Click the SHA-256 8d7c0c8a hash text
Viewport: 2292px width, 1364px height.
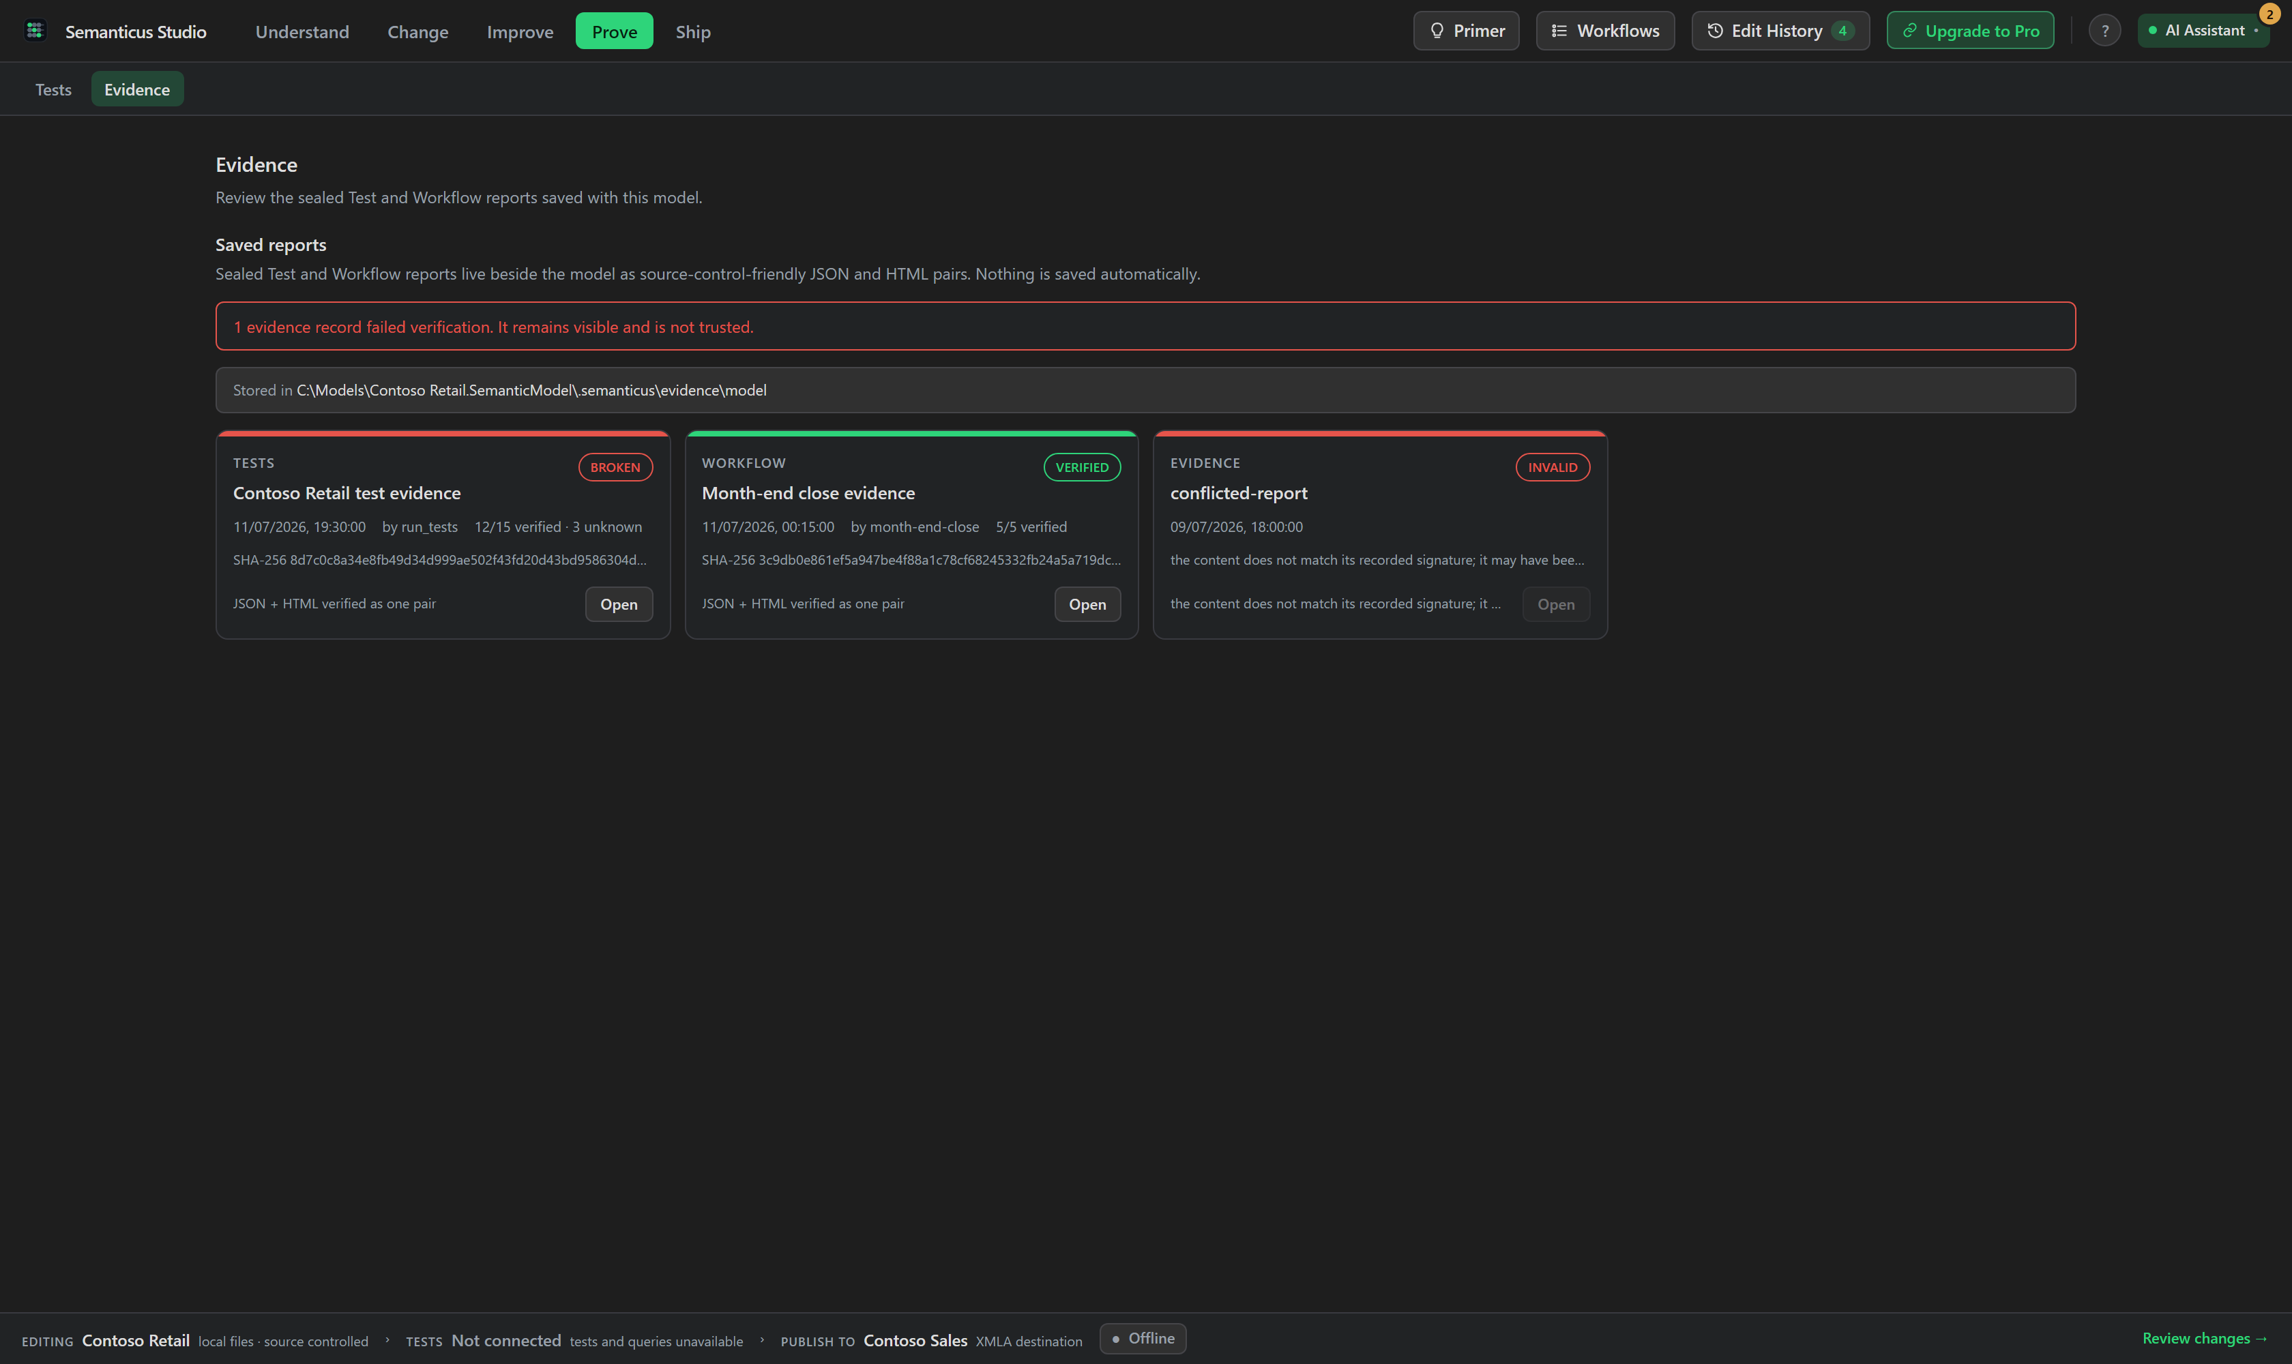point(439,560)
